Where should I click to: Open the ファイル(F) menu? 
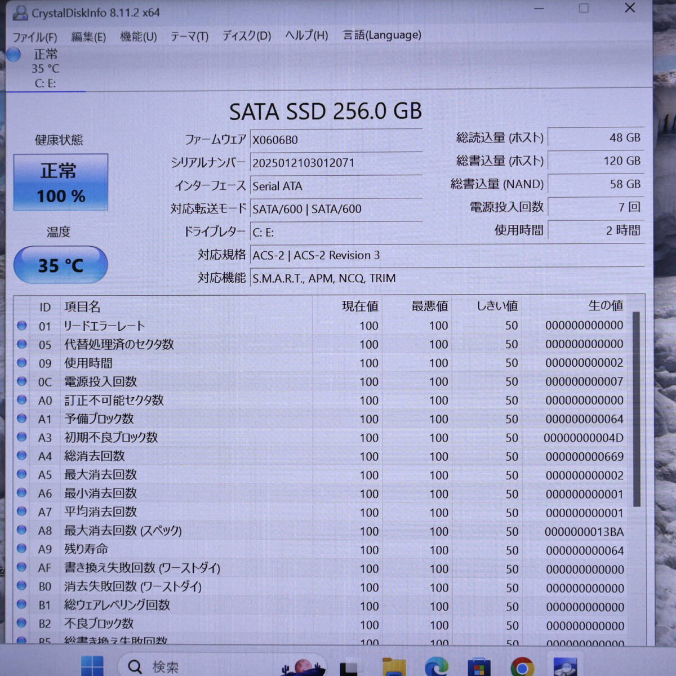pyautogui.click(x=35, y=37)
